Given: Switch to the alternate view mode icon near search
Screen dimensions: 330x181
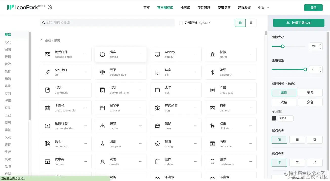Looking at the screenshot, I should (x=251, y=23).
